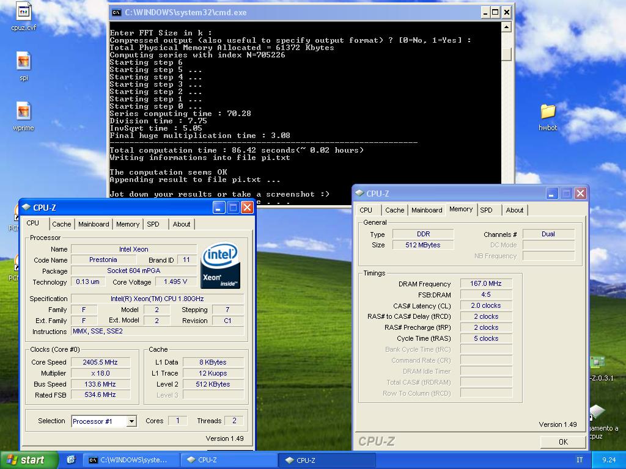626x469 pixels.
Task: Click the IT language indicator in taskbar
Action: pyautogui.click(x=580, y=460)
